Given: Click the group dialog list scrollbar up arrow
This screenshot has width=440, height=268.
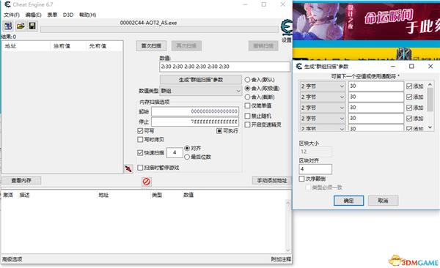Looking at the screenshot, I should 430,84.
